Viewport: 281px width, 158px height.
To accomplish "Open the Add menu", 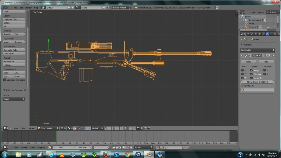I will point(21,8).
